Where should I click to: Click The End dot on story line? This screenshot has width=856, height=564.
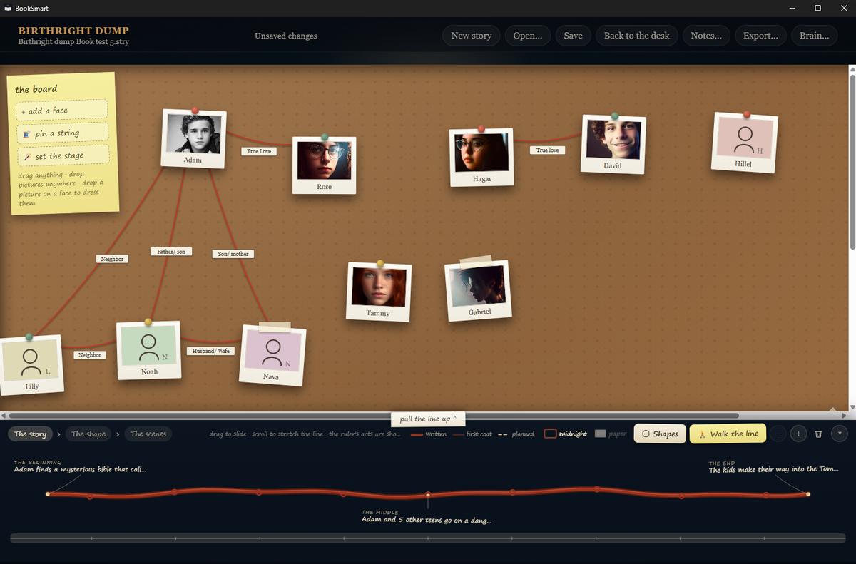[808, 493]
